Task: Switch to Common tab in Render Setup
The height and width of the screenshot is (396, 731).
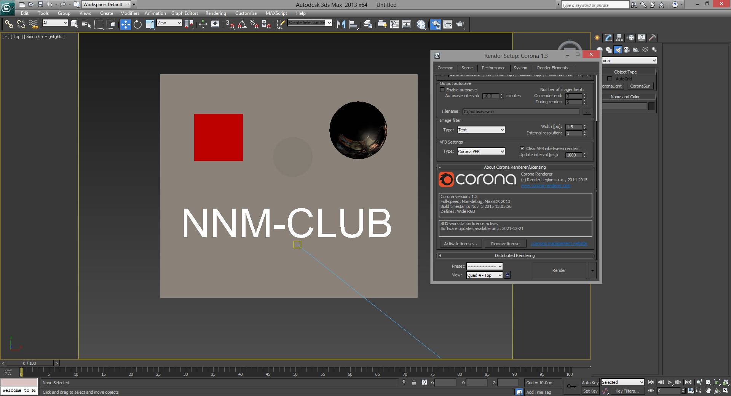Action: coord(445,68)
